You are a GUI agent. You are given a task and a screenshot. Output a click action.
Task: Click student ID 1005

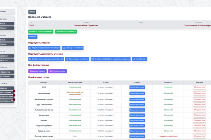tap(31, 25)
